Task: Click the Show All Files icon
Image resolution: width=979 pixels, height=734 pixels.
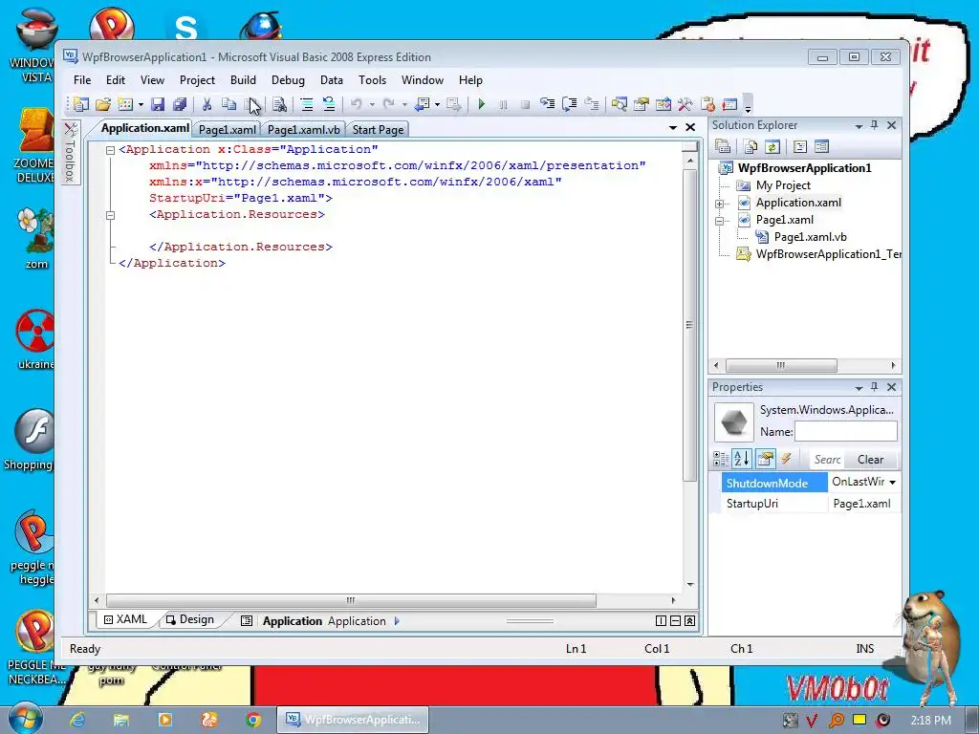Action: click(x=750, y=146)
